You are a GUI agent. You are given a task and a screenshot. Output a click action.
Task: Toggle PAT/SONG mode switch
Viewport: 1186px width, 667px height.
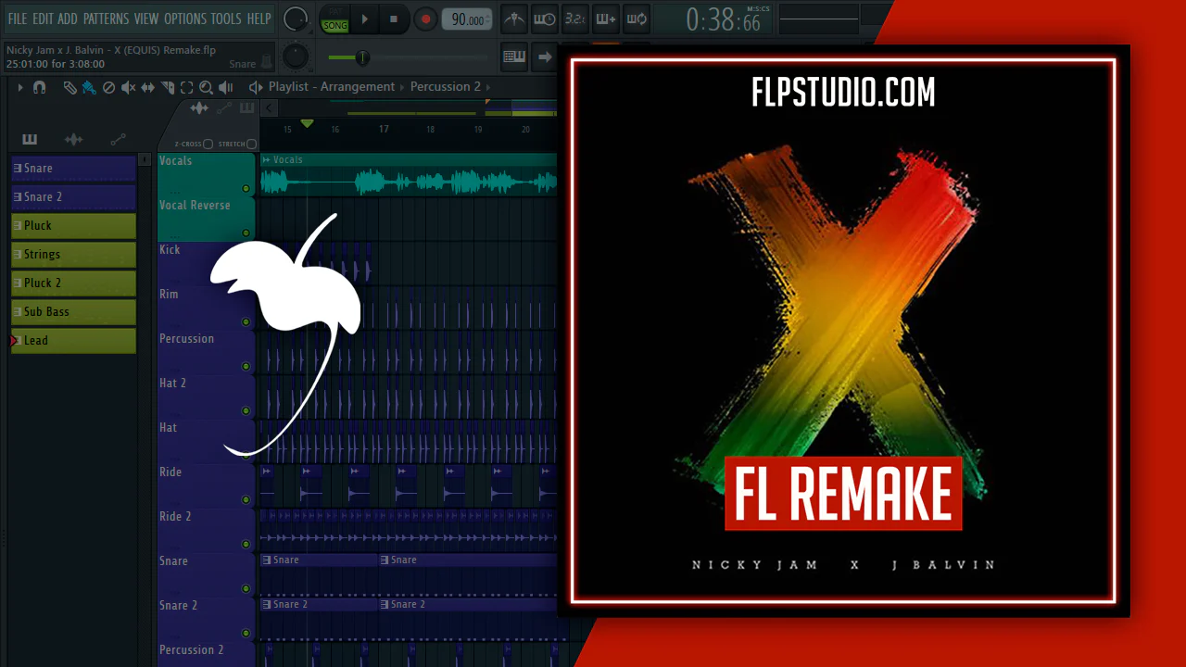tap(334, 19)
